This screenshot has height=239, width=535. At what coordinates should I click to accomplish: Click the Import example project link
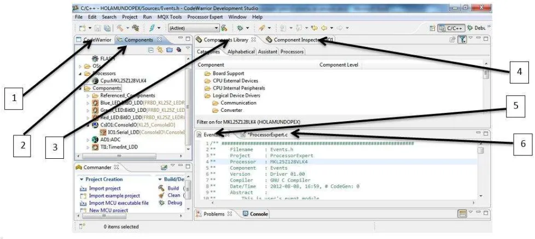(x=114, y=196)
